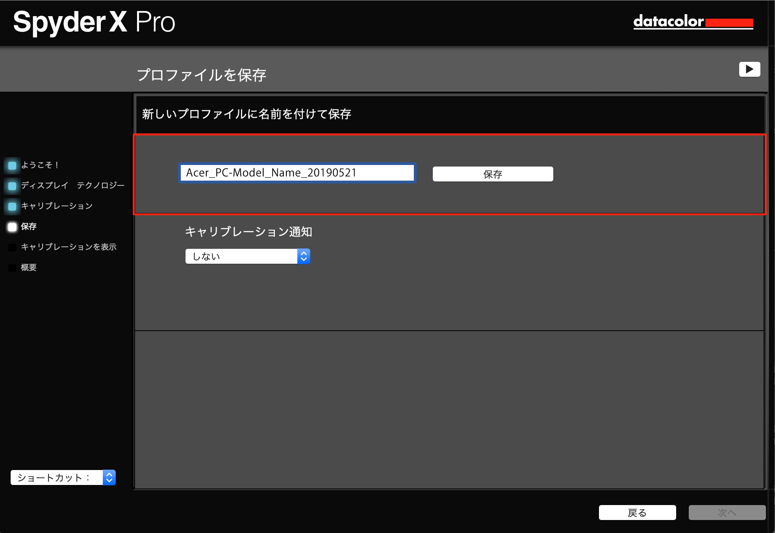This screenshot has height=533, width=775.
Task: Click the 戻る button
Action: coord(637,513)
